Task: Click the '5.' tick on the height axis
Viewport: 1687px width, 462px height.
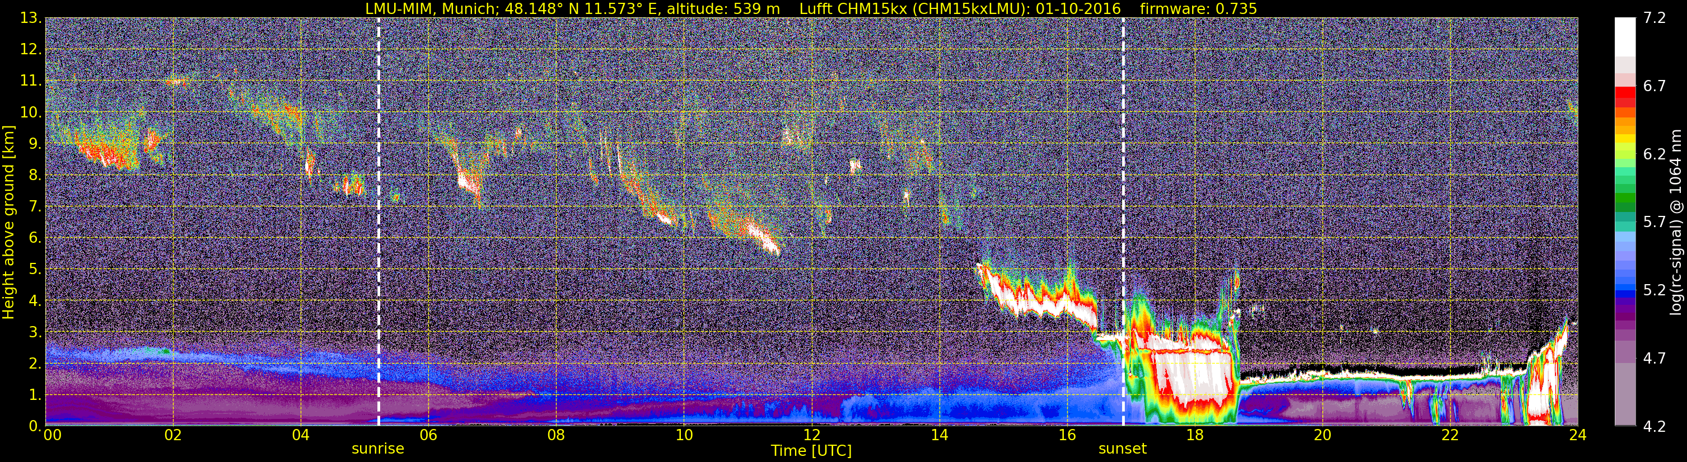Action: (x=34, y=269)
